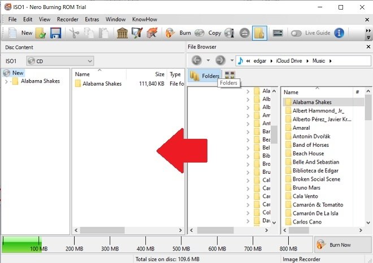This screenshot has height=263, width=373.
Task: Expand Alabama Shakes in disc tree
Action: (6, 81)
